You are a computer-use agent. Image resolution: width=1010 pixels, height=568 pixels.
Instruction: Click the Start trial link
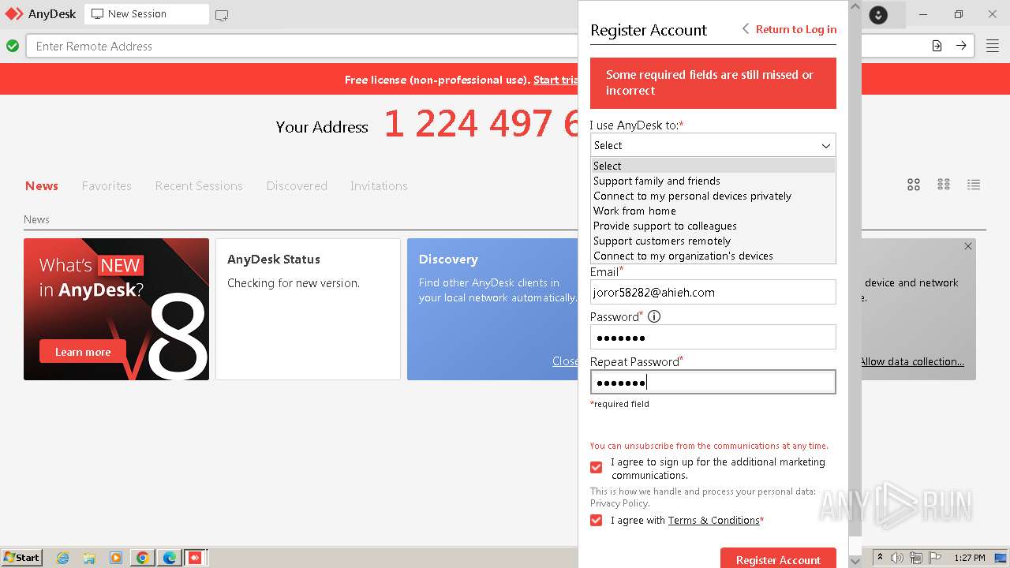click(x=555, y=80)
